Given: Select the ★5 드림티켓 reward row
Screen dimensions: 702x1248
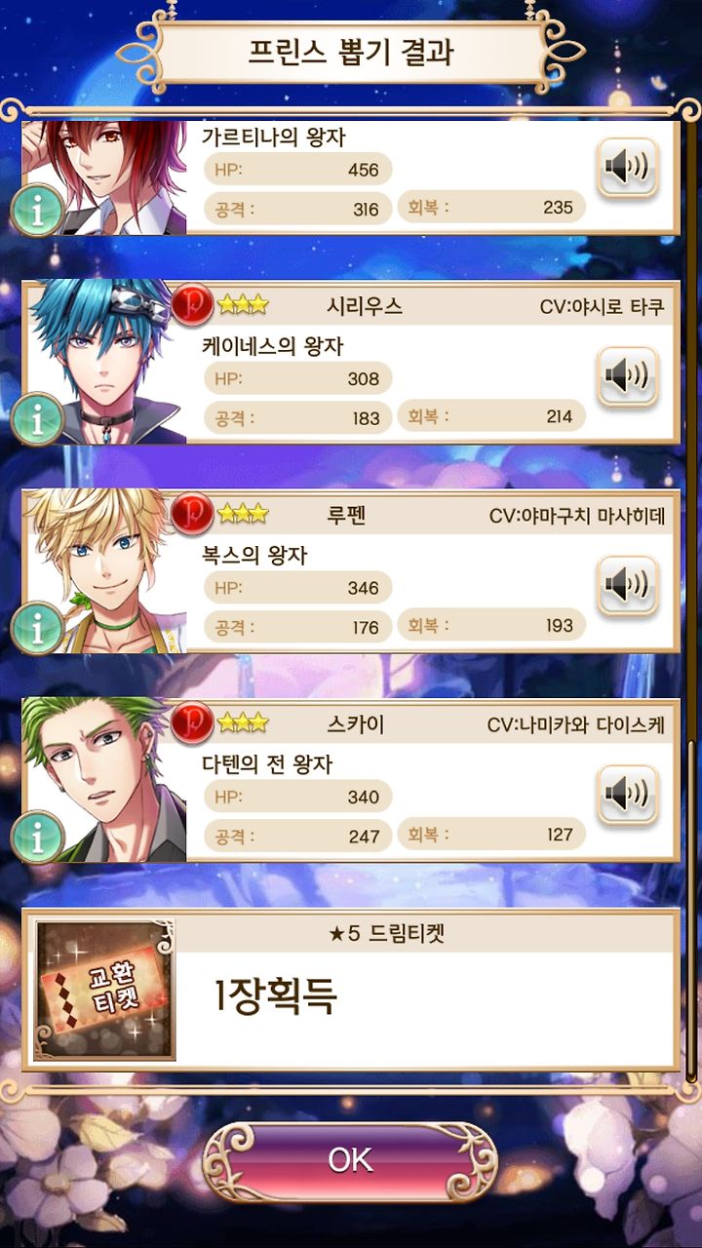Looking at the screenshot, I should 350,990.
